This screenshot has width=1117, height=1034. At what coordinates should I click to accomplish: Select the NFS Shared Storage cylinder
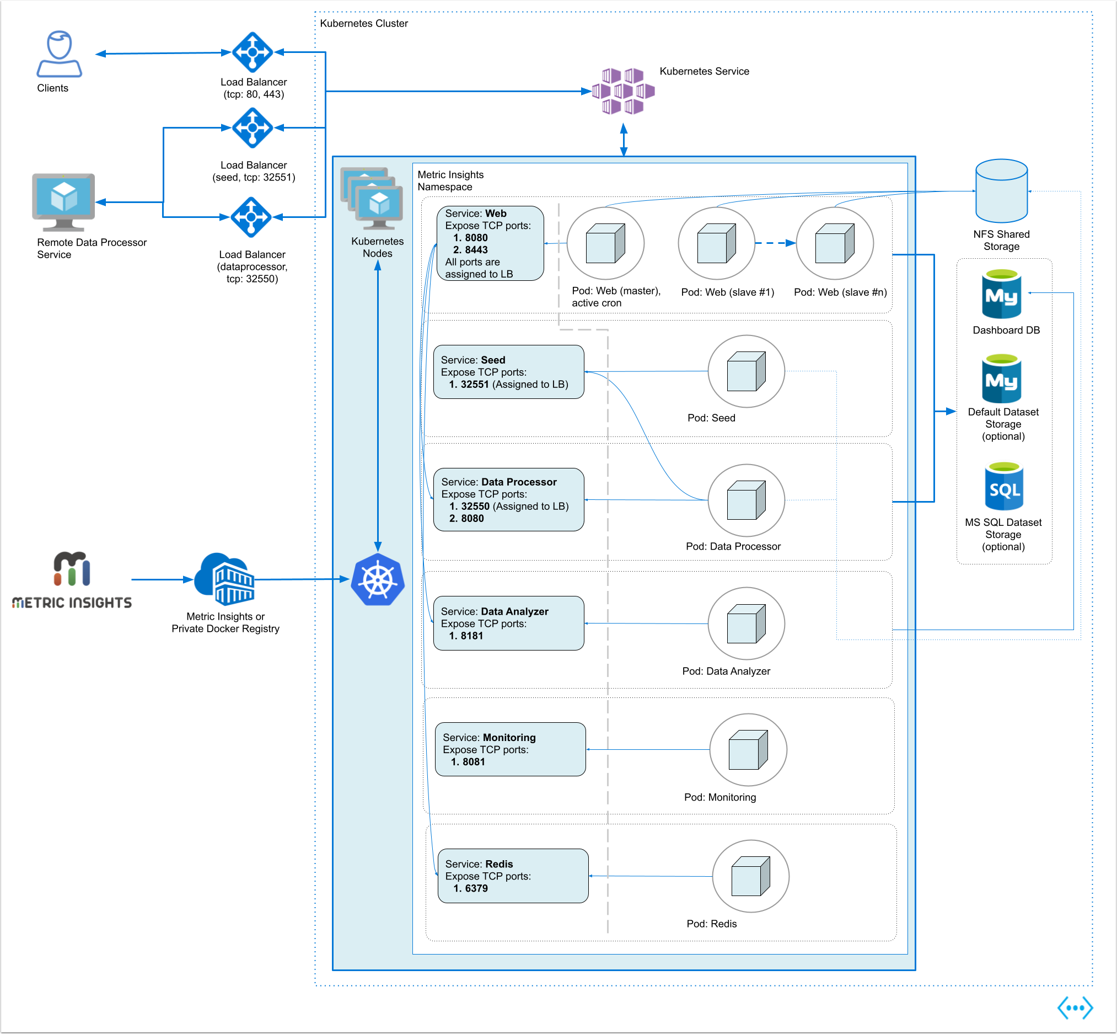(x=1001, y=191)
